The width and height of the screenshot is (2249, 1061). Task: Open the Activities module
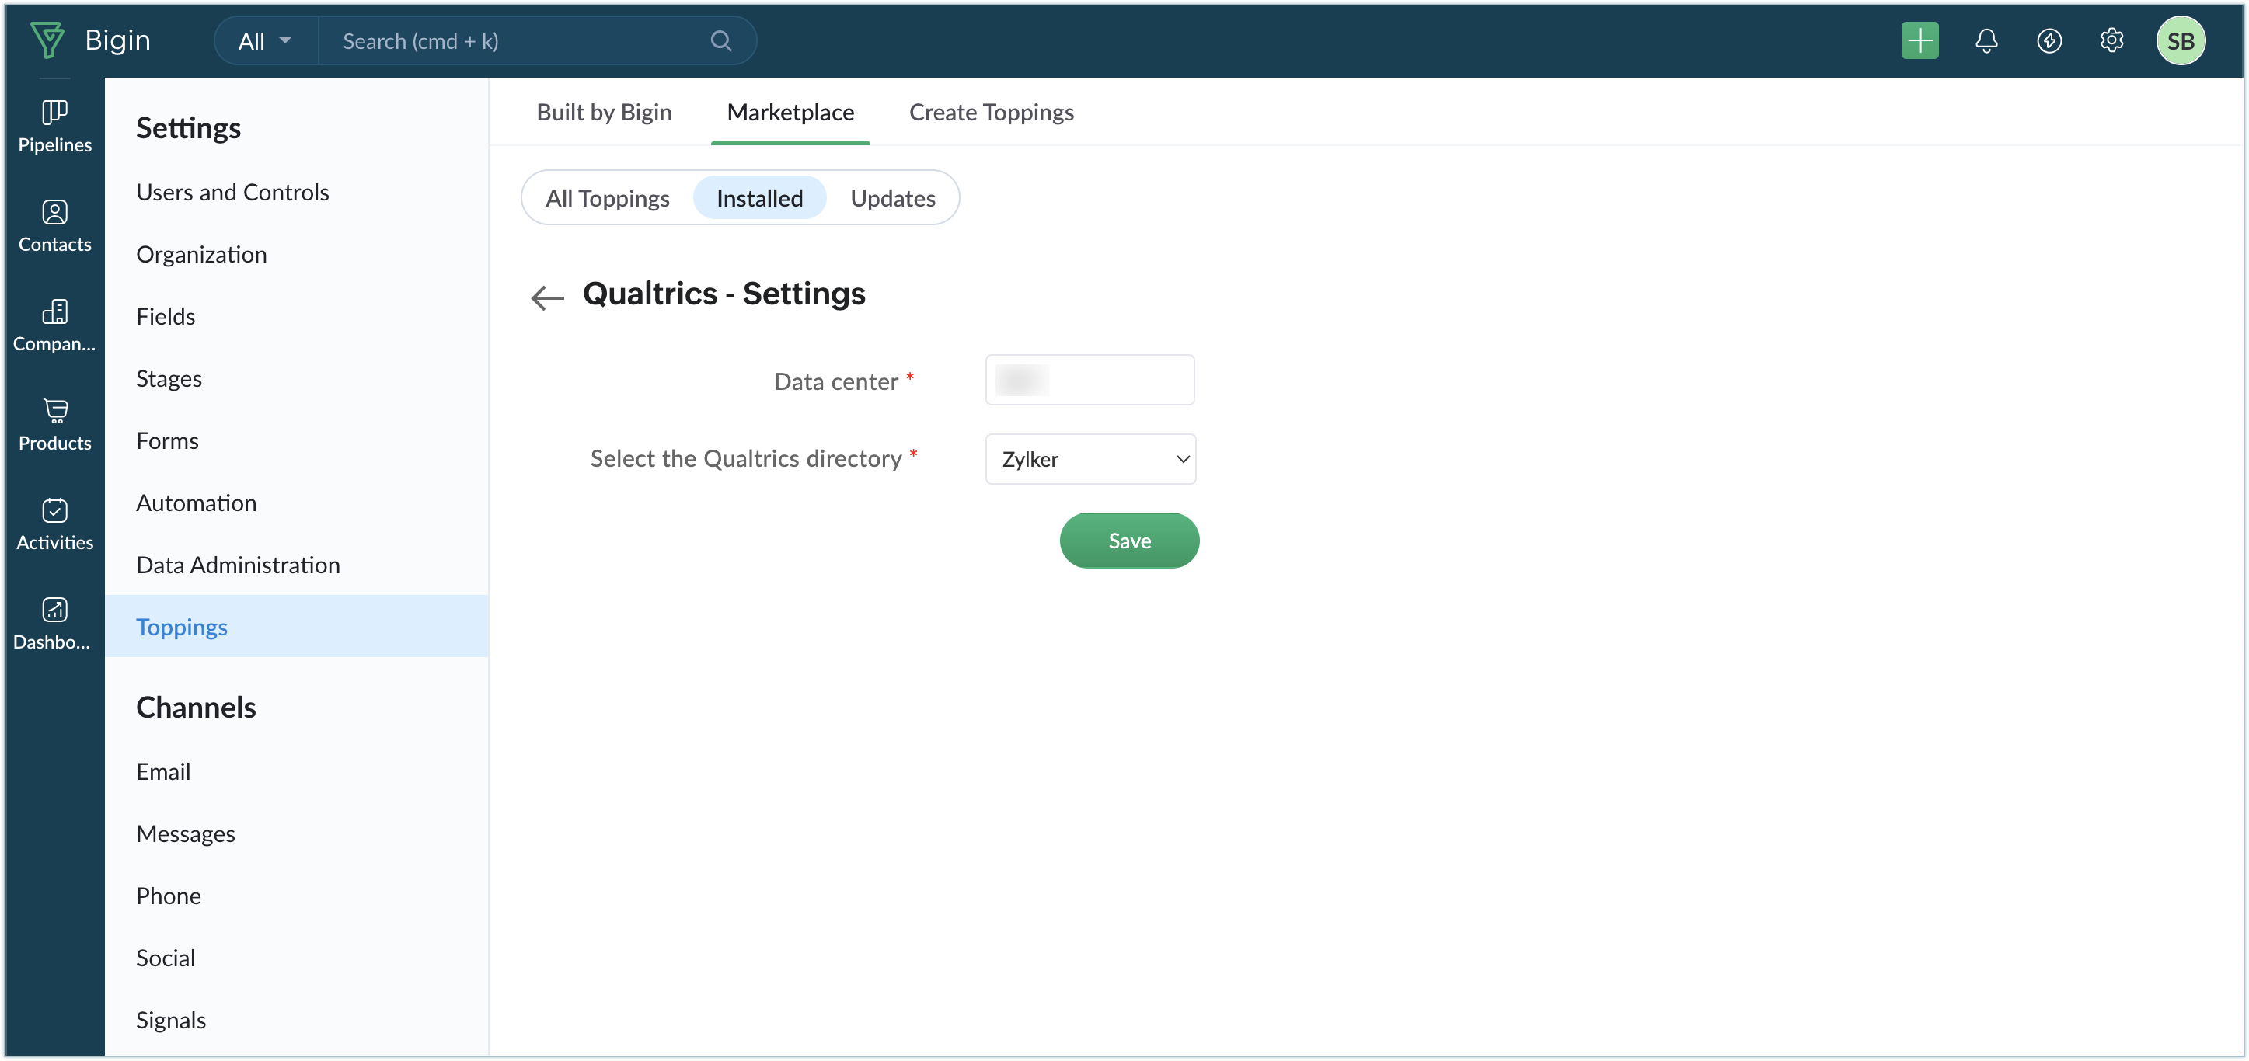click(54, 525)
